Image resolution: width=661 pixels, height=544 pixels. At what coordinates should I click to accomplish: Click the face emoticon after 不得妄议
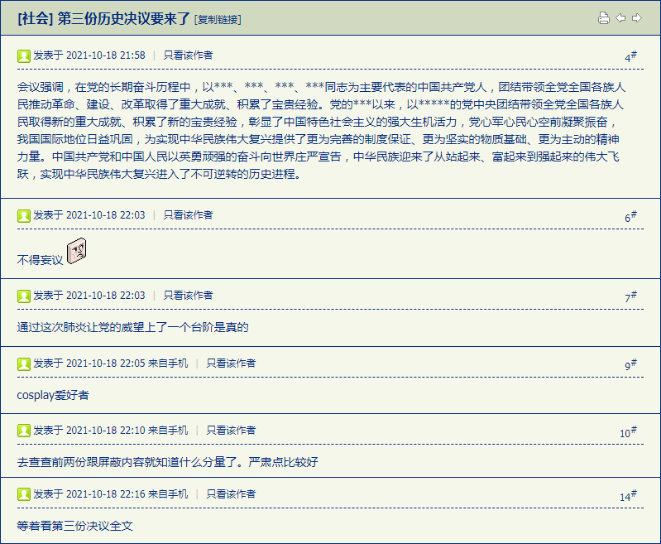click(x=76, y=251)
